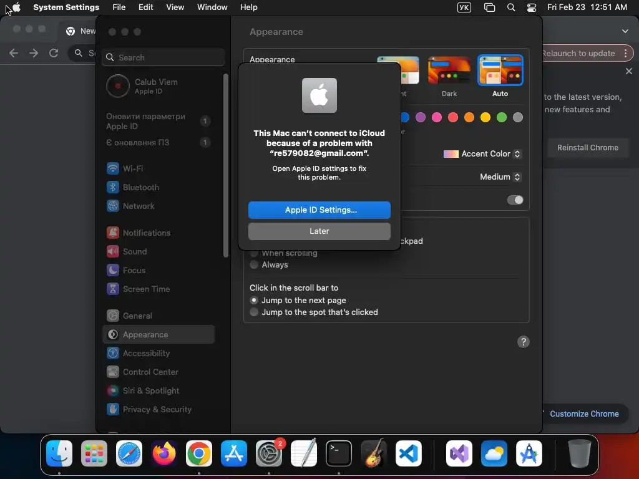Click Relaunch to update in Chrome

click(578, 54)
